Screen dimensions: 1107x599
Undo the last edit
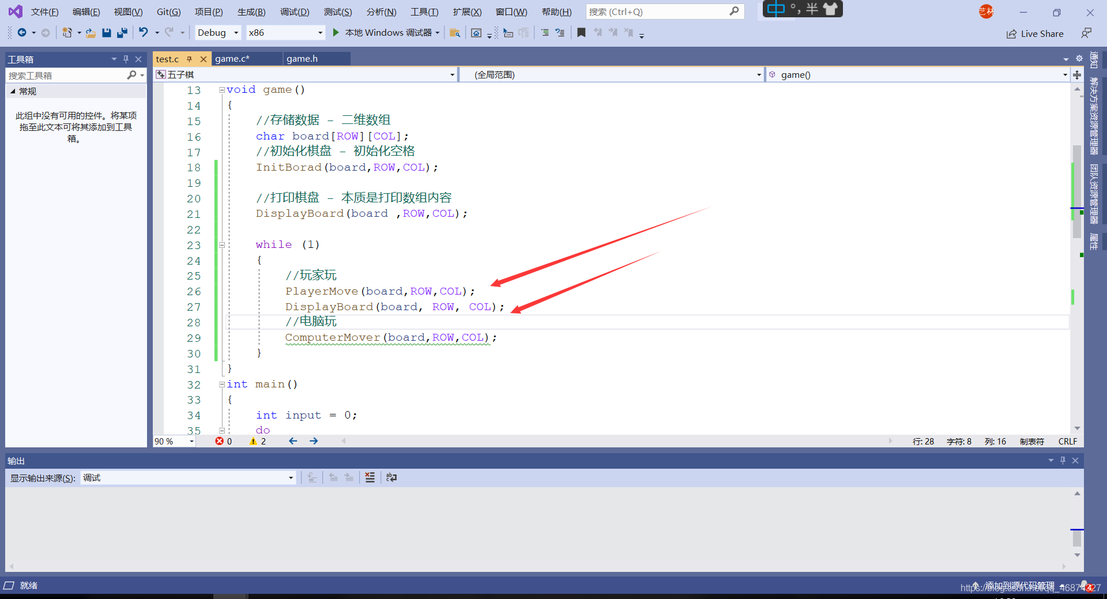pyautogui.click(x=144, y=33)
